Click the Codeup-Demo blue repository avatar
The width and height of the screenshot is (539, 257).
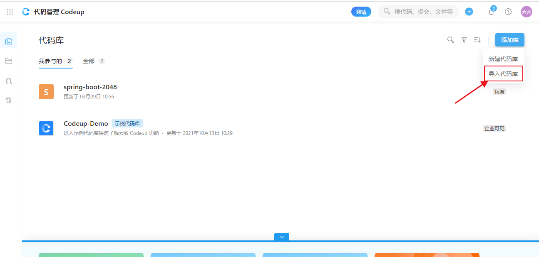click(46, 128)
